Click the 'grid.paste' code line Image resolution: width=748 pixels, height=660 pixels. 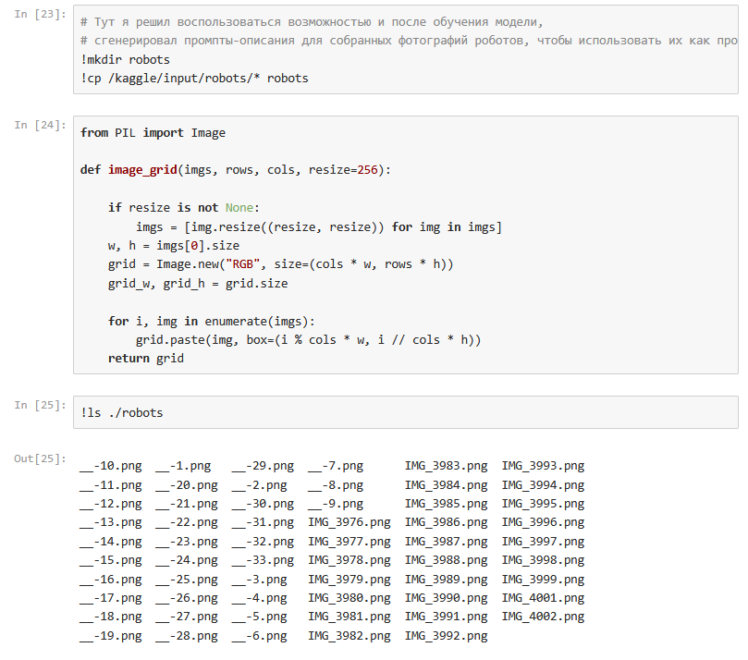tap(308, 340)
